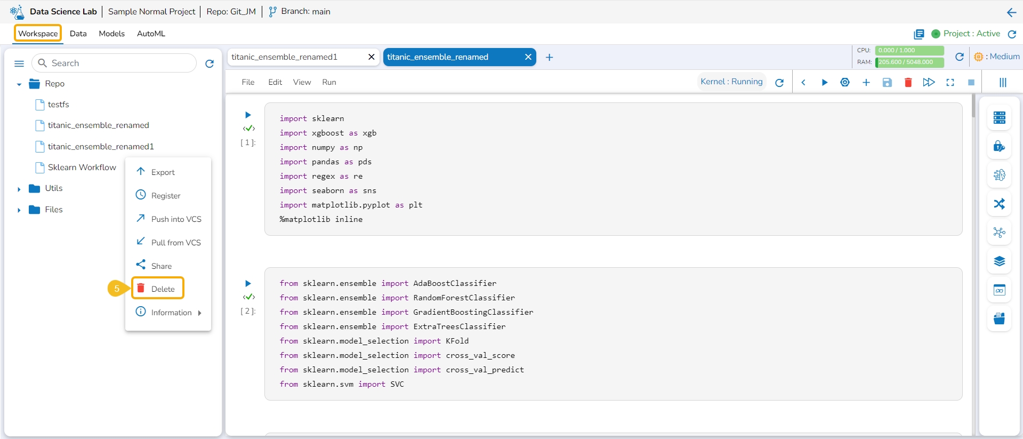Open the Information submenu arrow
Screen dimensions: 1023x439
[199, 313]
